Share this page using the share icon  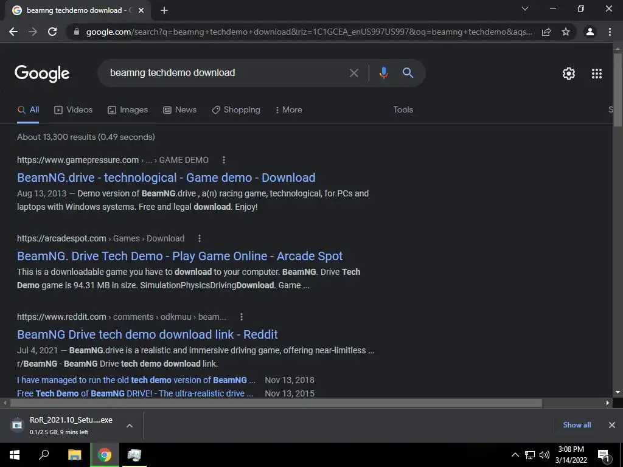tap(546, 32)
